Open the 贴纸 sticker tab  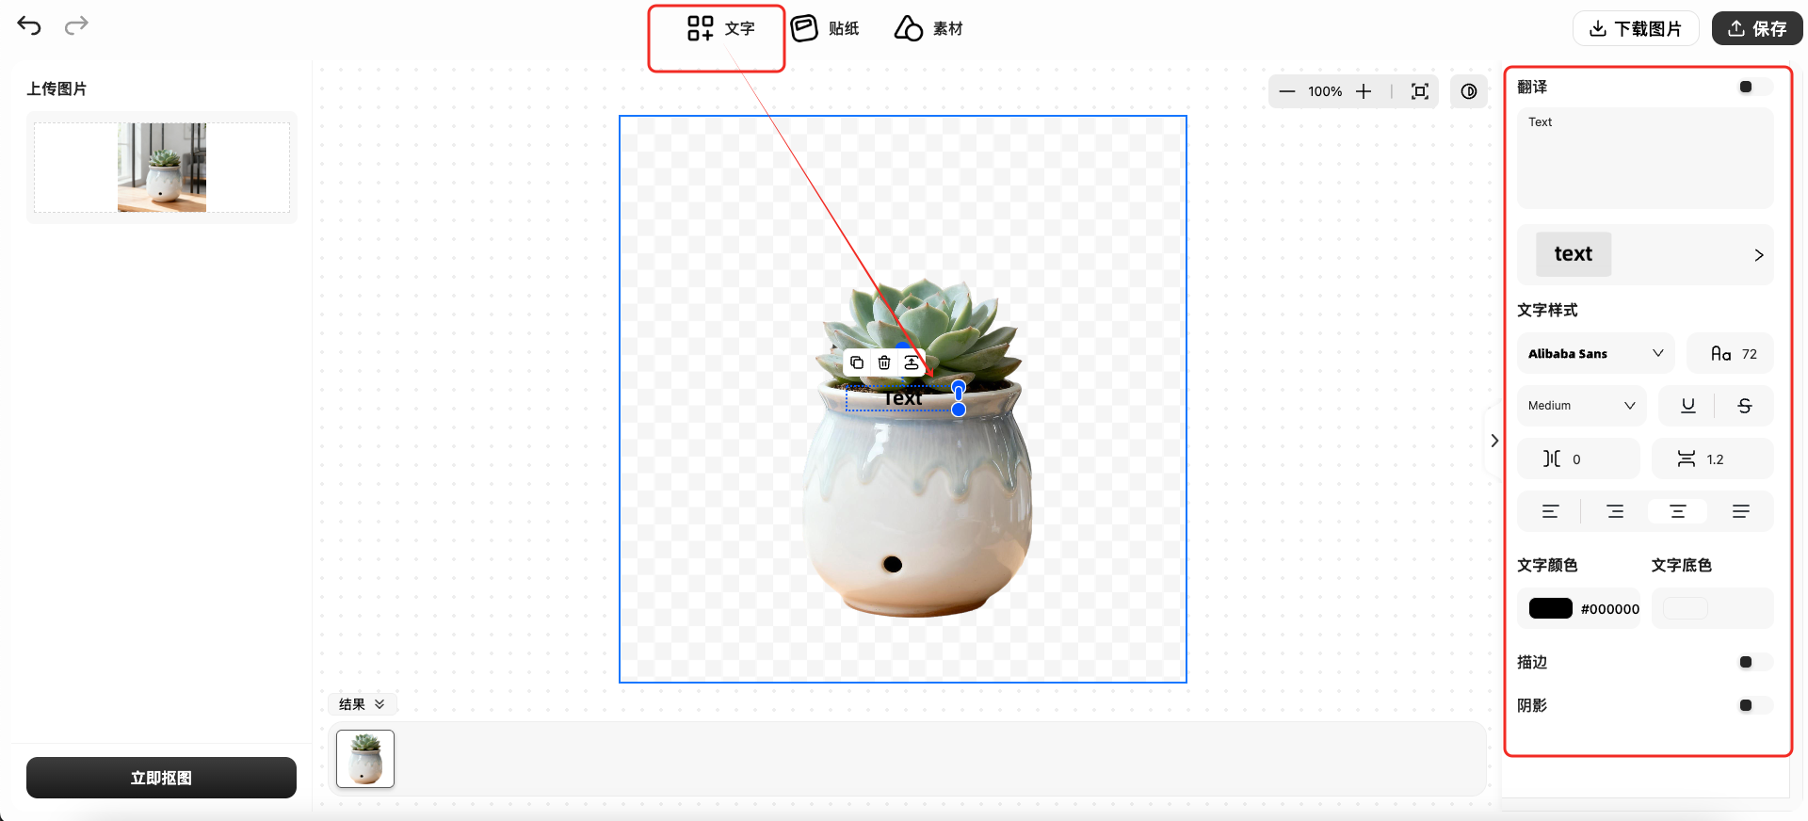(825, 28)
